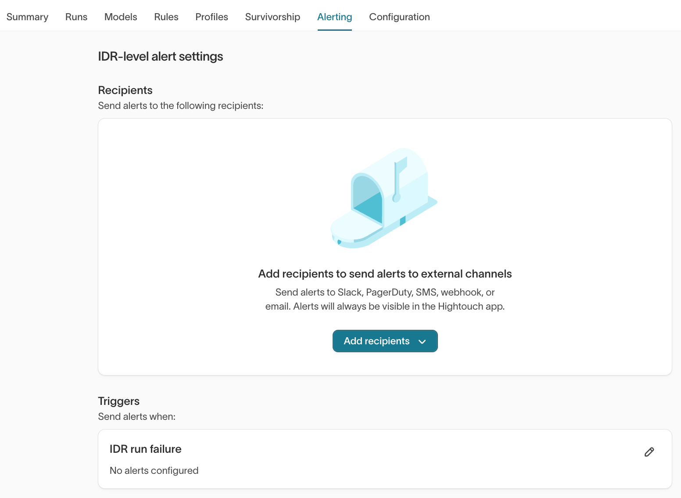This screenshot has width=681, height=498.
Task: Click the No alerts configured text
Action: 154,470
